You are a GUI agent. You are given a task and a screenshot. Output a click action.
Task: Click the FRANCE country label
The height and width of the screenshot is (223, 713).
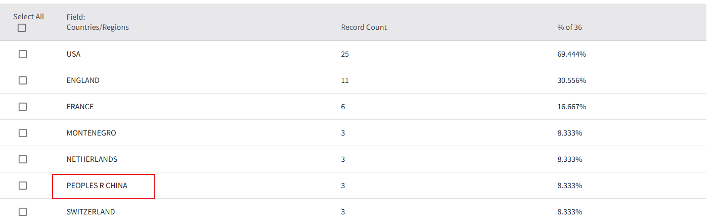click(80, 107)
